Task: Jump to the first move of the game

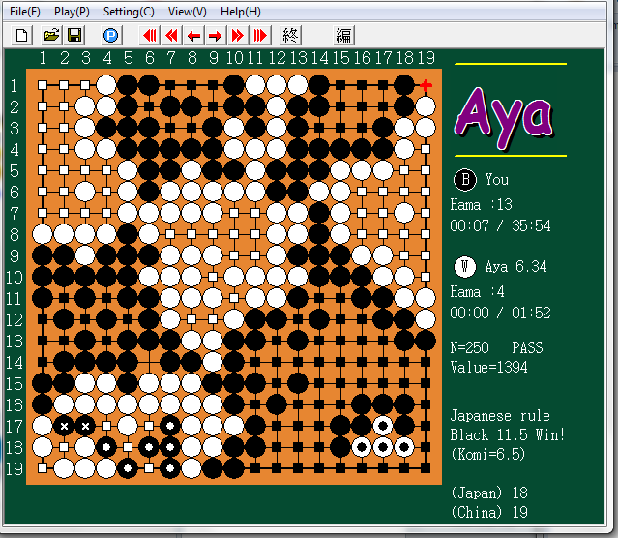Action: (x=150, y=36)
